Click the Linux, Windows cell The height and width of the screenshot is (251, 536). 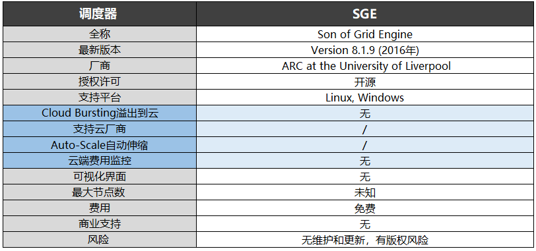(x=365, y=98)
